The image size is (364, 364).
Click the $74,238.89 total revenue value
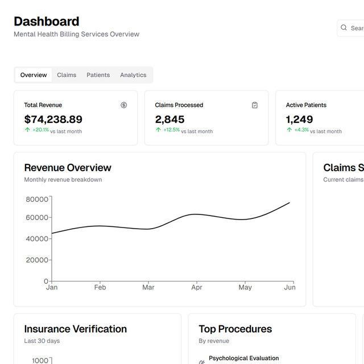(53, 119)
